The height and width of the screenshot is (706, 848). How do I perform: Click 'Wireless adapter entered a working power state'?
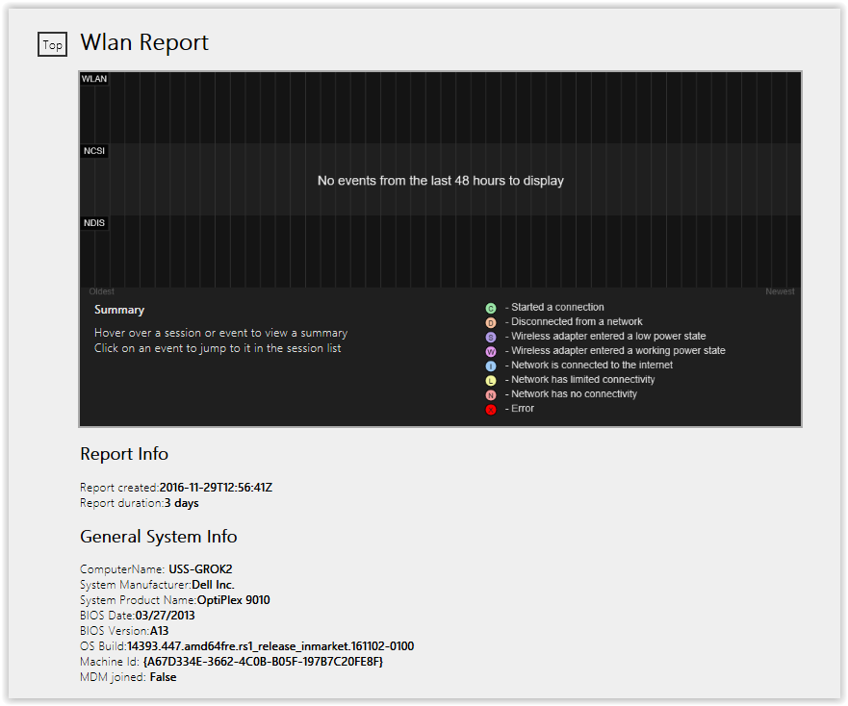tap(618, 351)
